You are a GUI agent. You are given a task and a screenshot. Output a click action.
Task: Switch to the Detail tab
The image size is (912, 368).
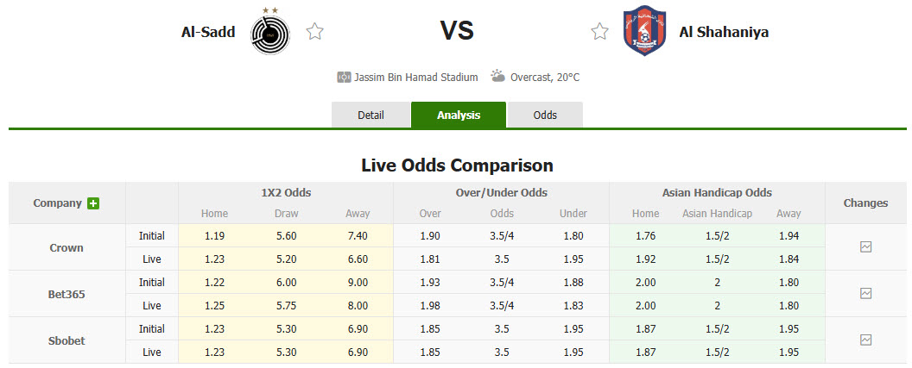coord(370,115)
